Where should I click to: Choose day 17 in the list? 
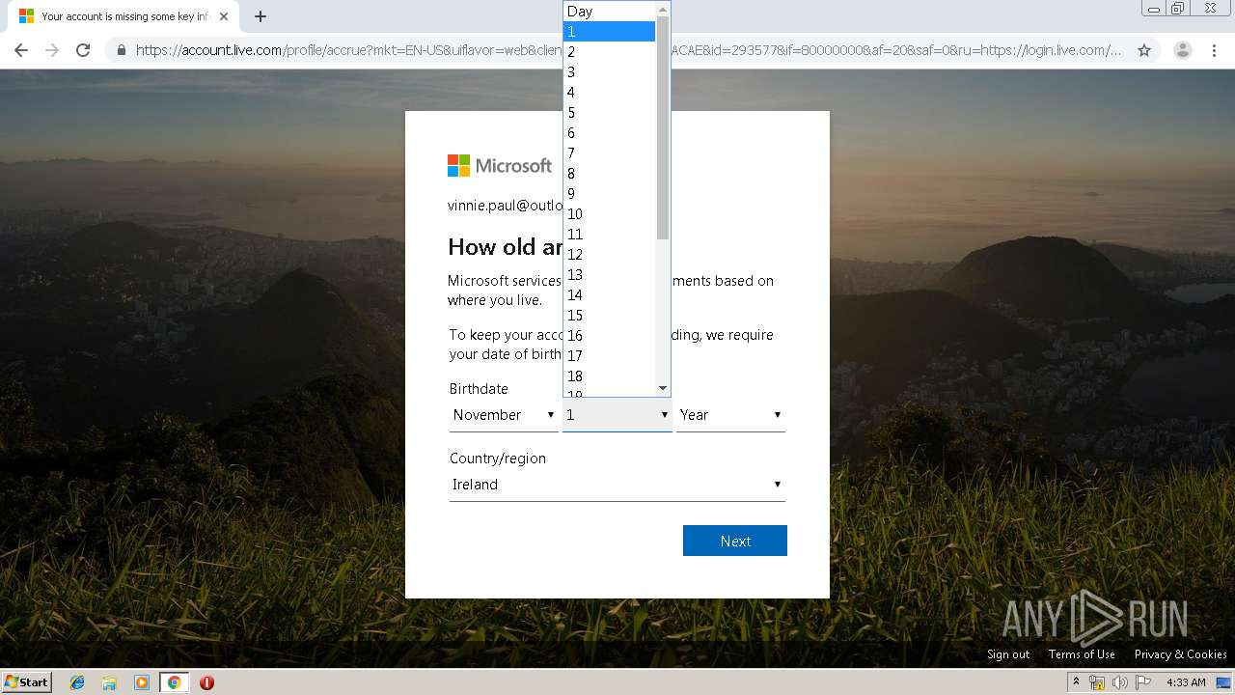[609, 356]
